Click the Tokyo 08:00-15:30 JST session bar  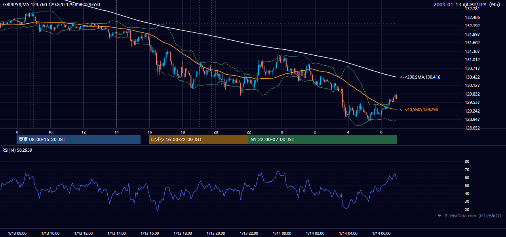coord(78,139)
